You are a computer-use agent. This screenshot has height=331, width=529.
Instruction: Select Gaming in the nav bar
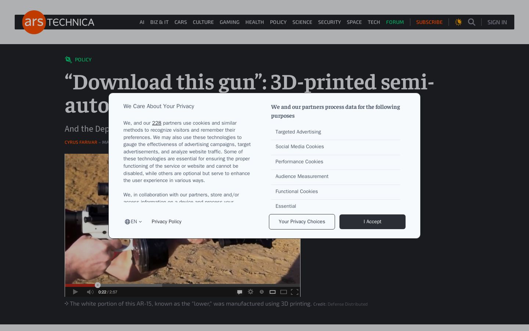230,22
